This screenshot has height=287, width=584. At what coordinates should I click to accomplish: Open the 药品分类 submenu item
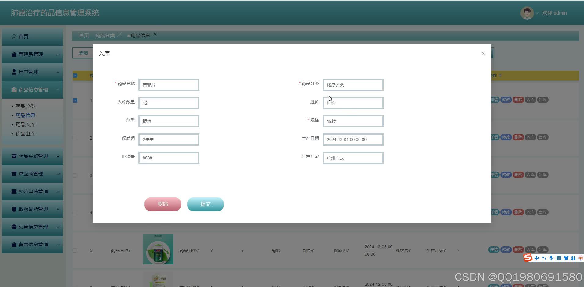25,106
